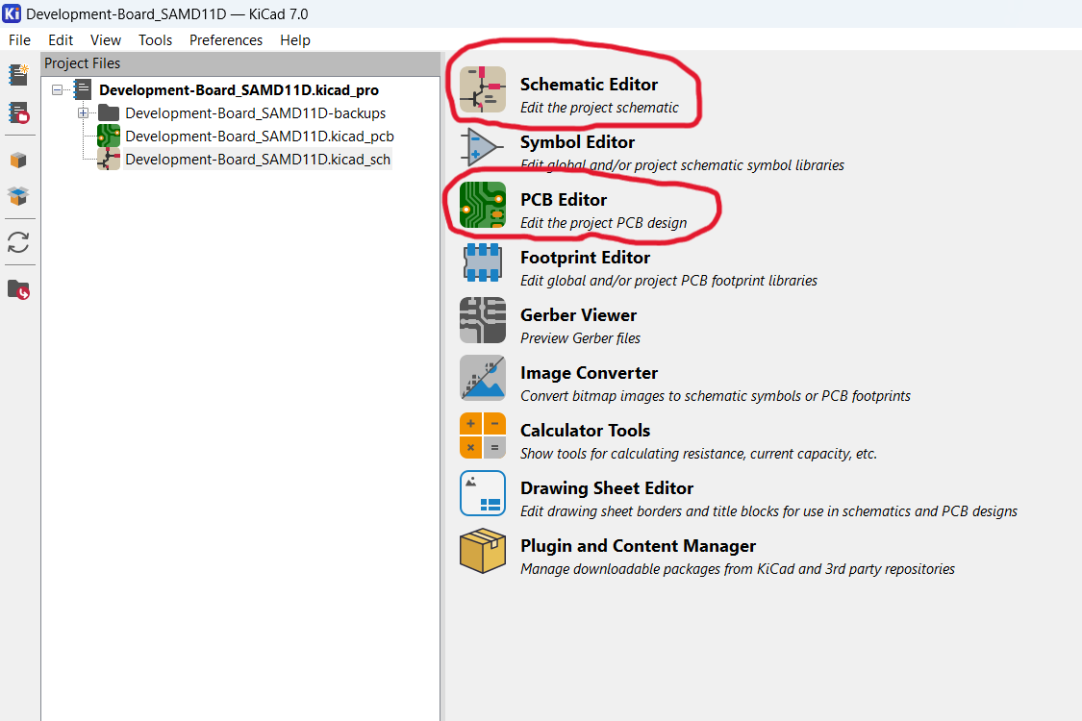
Task: Refresh the project tree
Action: [x=19, y=241]
